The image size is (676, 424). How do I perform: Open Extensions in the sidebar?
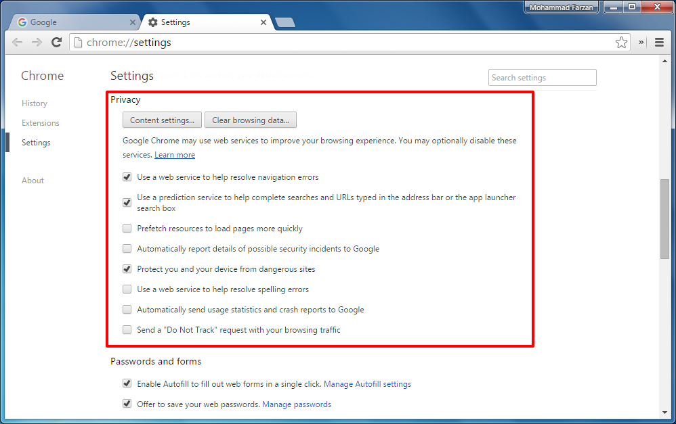pos(41,123)
